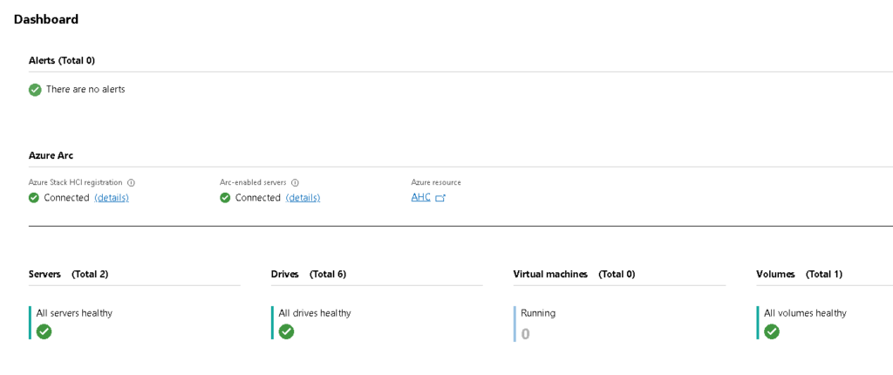This screenshot has height=375, width=893.
Task: Open details link for Azure Stack HCI registration
Action: tap(112, 198)
